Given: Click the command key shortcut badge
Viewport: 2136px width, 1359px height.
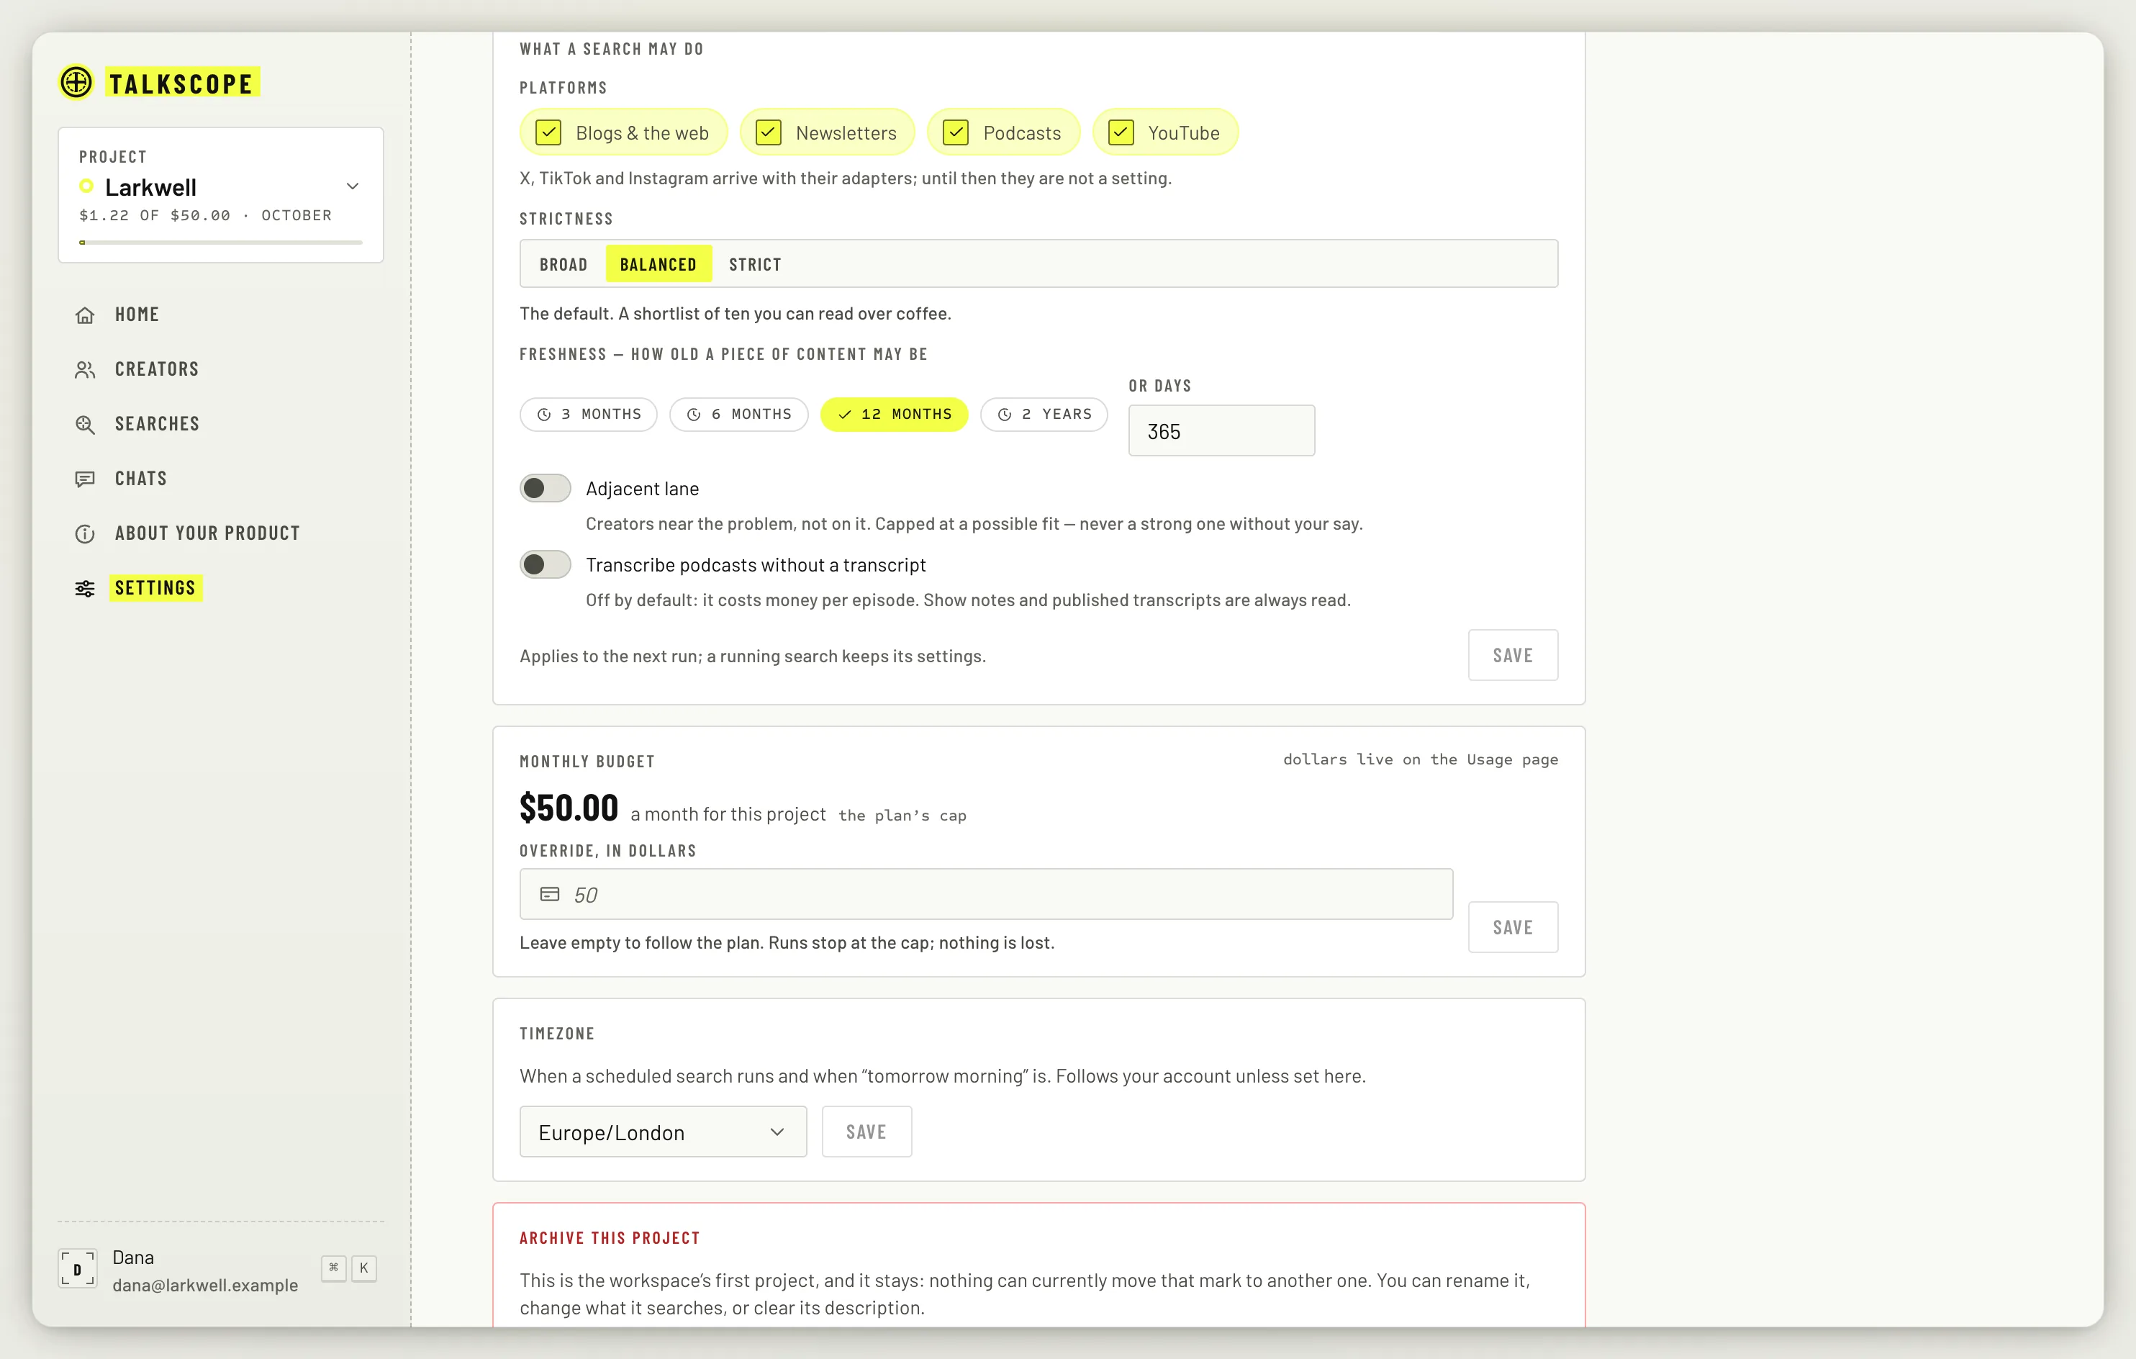Looking at the screenshot, I should point(333,1268).
